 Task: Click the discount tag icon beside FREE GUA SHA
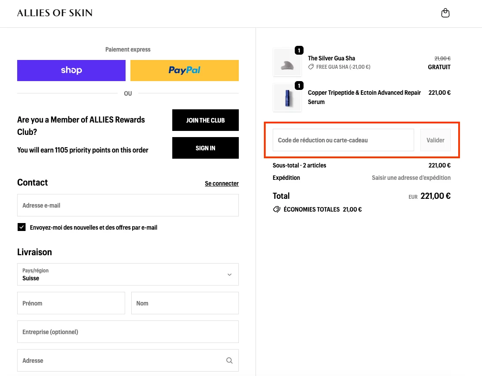pos(311,67)
